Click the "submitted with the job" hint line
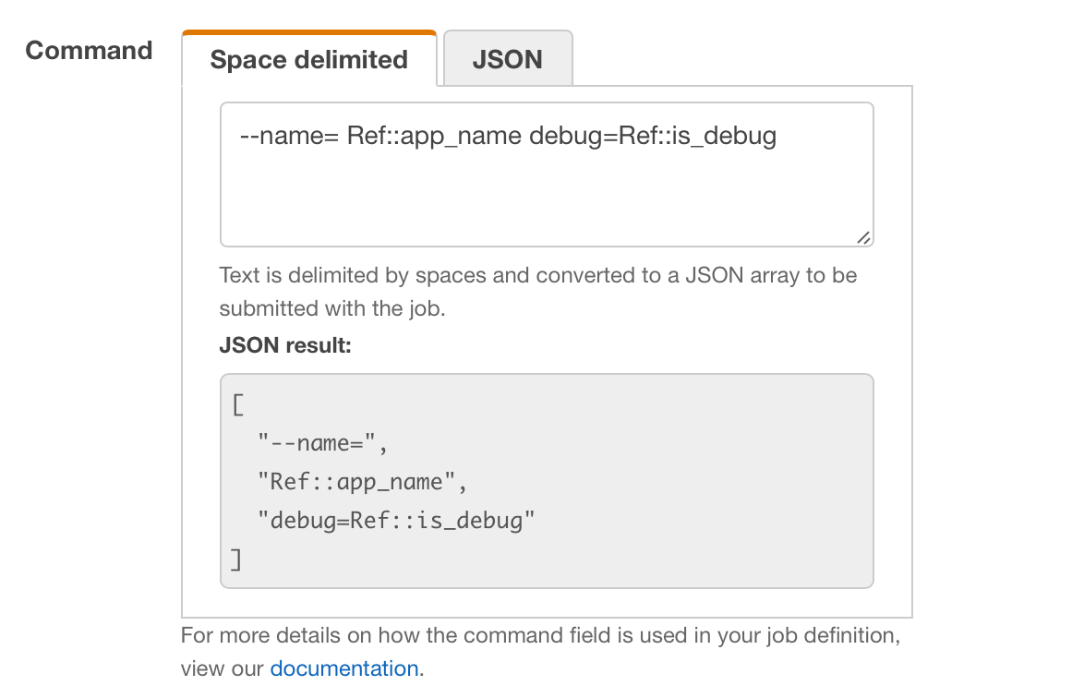 pyautogui.click(x=332, y=308)
